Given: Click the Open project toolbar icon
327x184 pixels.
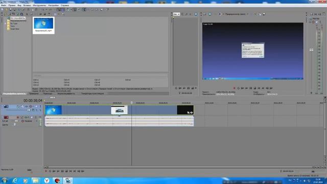Looking at the screenshot, I should point(7,10).
